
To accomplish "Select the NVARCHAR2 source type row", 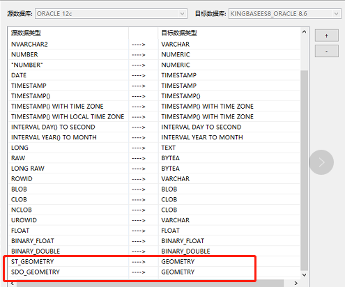I will 29,44.
